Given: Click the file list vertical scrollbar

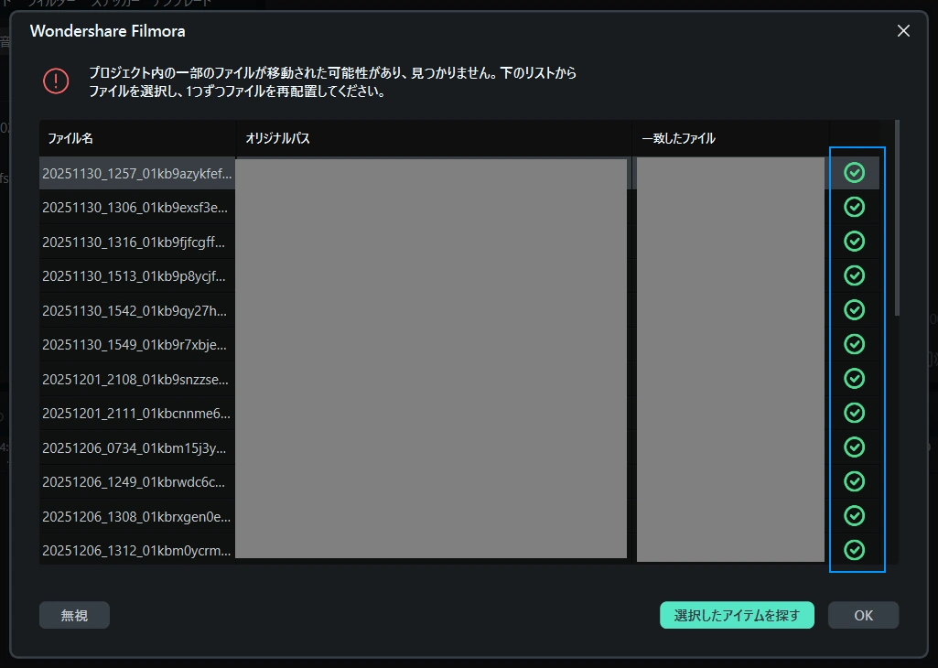Looking at the screenshot, I should click(x=897, y=220).
